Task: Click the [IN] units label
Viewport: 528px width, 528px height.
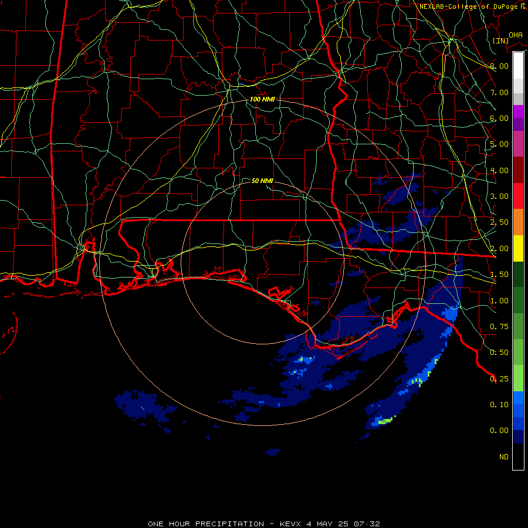Action: click(x=500, y=40)
